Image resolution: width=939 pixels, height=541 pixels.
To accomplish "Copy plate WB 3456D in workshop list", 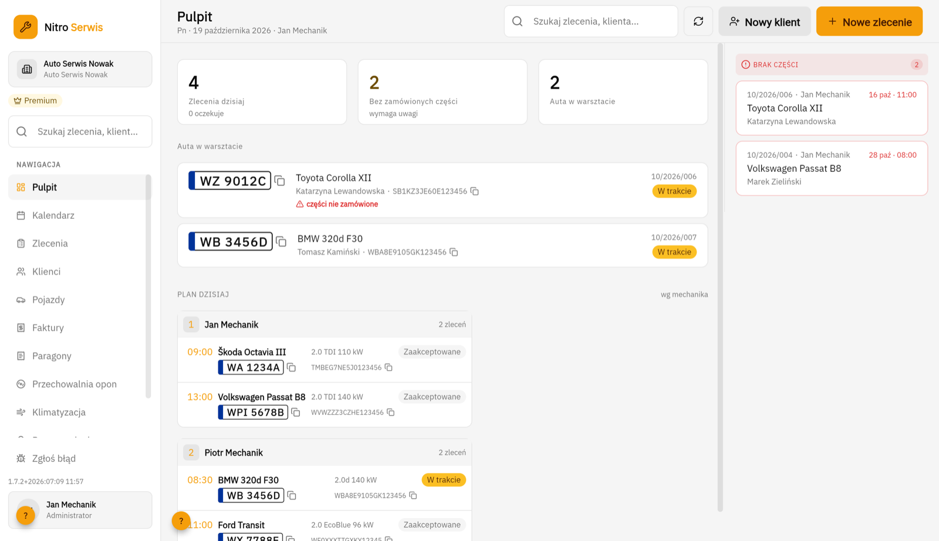I will [281, 242].
